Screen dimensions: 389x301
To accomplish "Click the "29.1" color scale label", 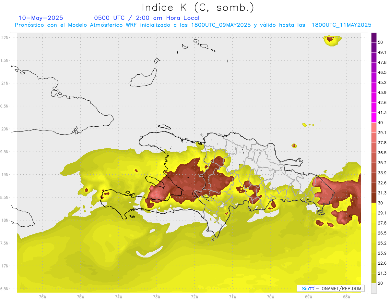I will (382, 213).
